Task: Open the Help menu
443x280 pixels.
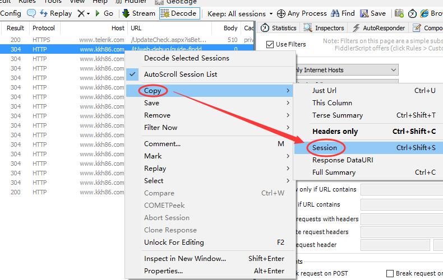Action: click(100, 2)
